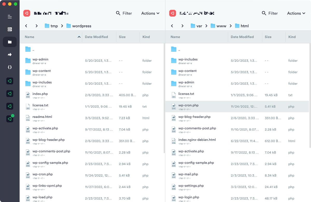Select the Ubuntu host icon with green dot
The width and height of the screenshot is (311, 202).
[x=10, y=119]
